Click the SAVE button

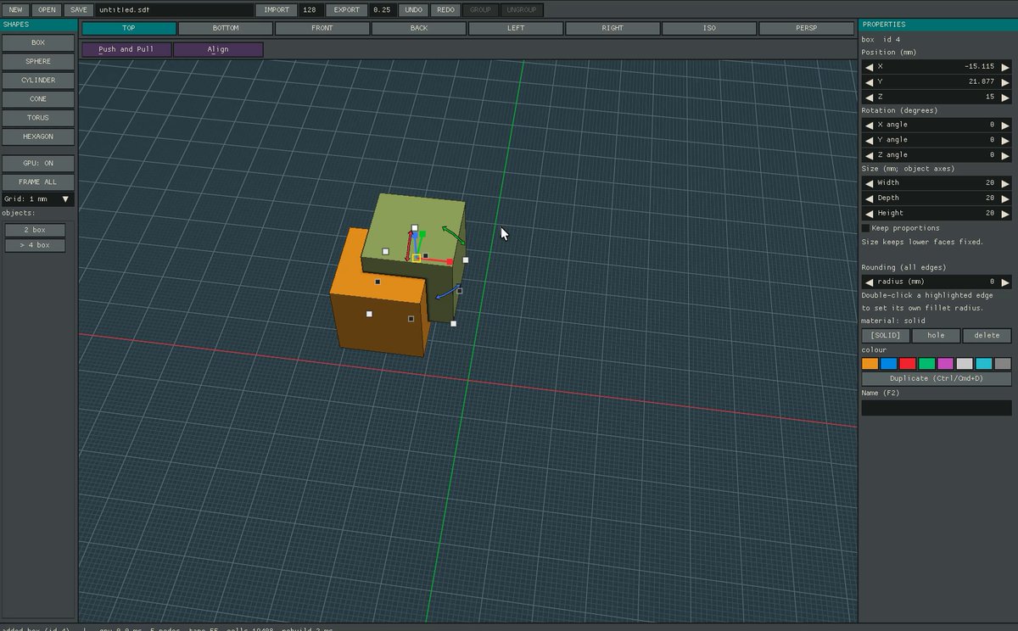pyautogui.click(x=79, y=10)
